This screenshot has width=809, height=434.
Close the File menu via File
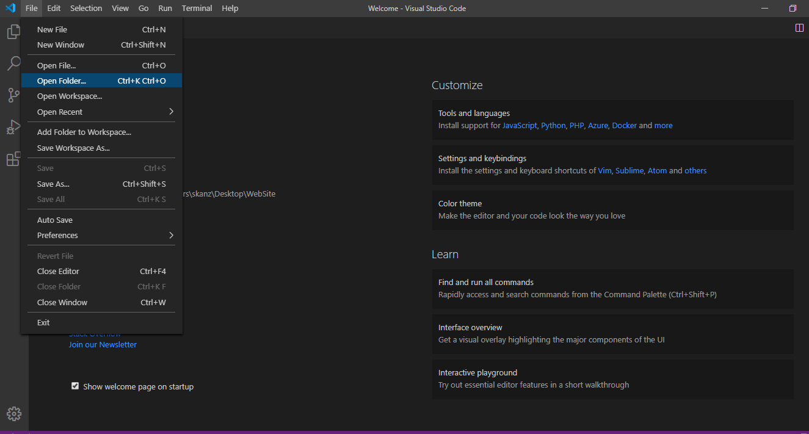(x=32, y=8)
